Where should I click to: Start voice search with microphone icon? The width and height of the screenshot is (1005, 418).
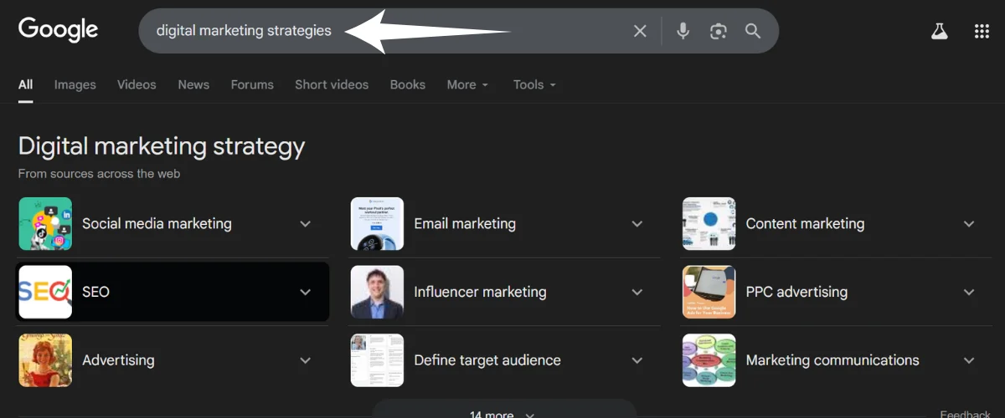[x=683, y=31]
